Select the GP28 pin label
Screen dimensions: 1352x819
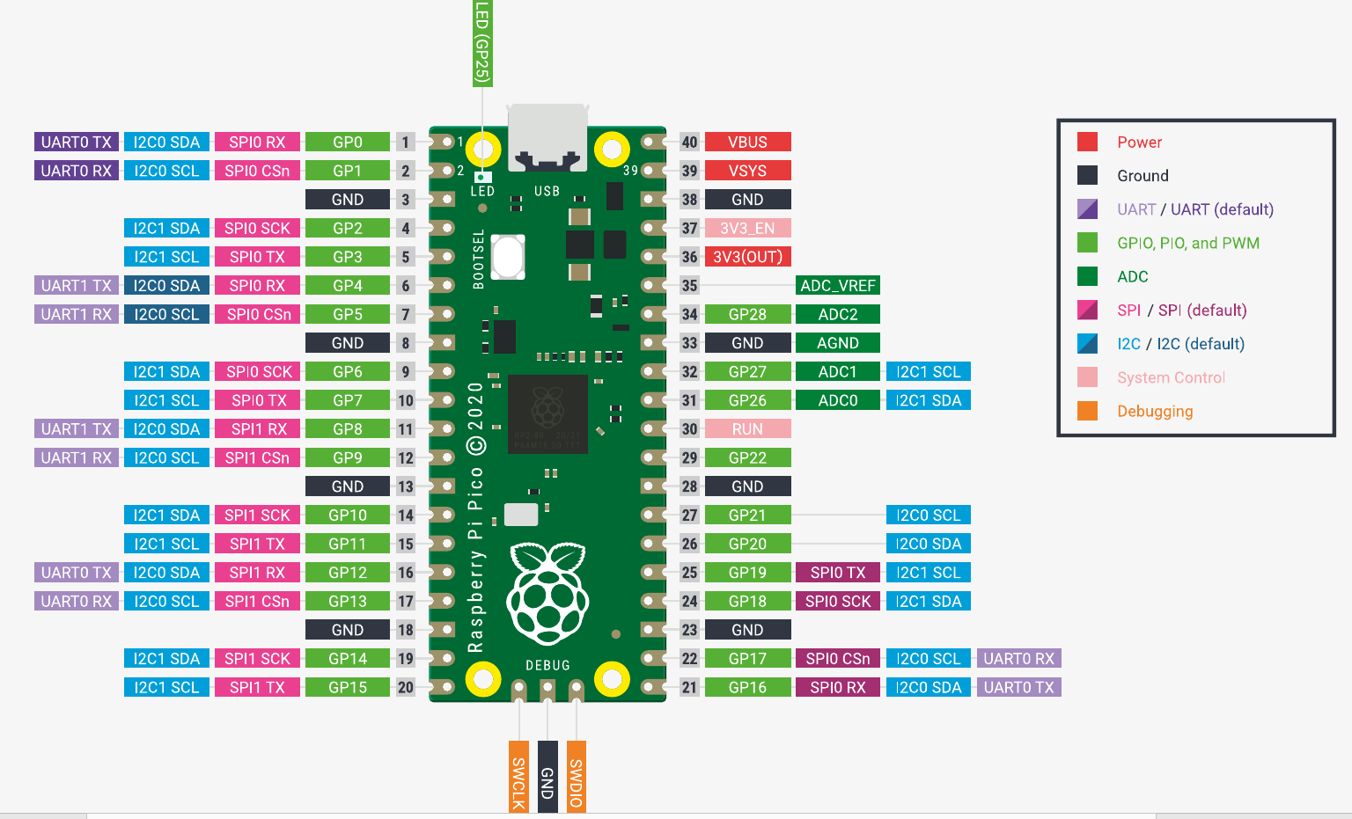[747, 314]
